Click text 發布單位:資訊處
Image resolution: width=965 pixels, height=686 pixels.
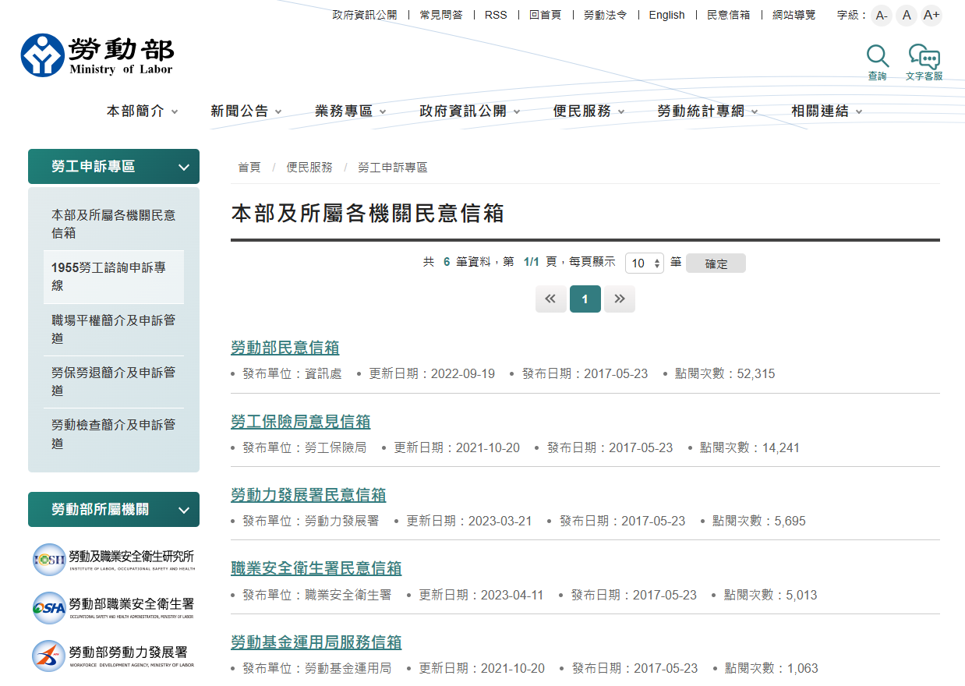click(x=292, y=374)
